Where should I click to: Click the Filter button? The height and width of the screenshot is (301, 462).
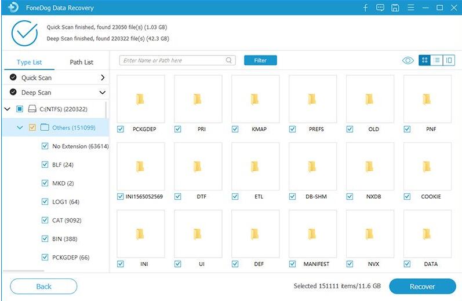click(x=260, y=60)
